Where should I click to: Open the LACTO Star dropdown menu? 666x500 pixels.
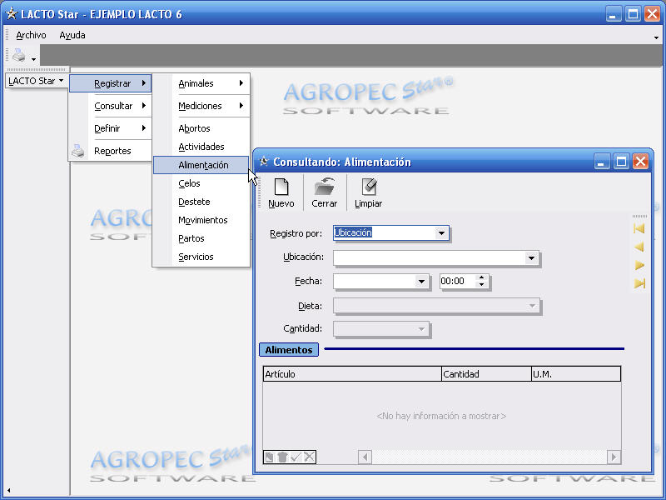[36, 81]
